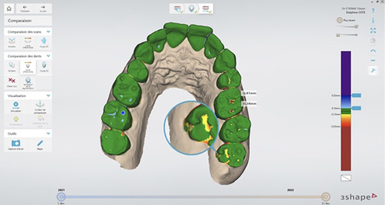Image resolution: width=385 pixels, height=205 pixels.
Task: Switch to the middle workflow step tab
Action: point(191,9)
